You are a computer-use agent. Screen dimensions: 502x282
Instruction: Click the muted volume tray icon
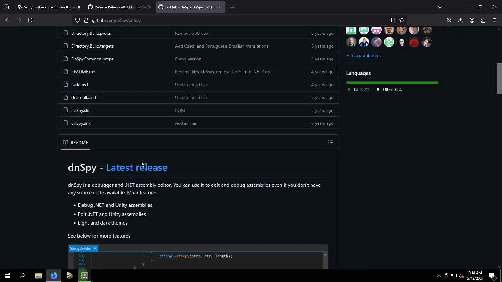click(x=461, y=276)
